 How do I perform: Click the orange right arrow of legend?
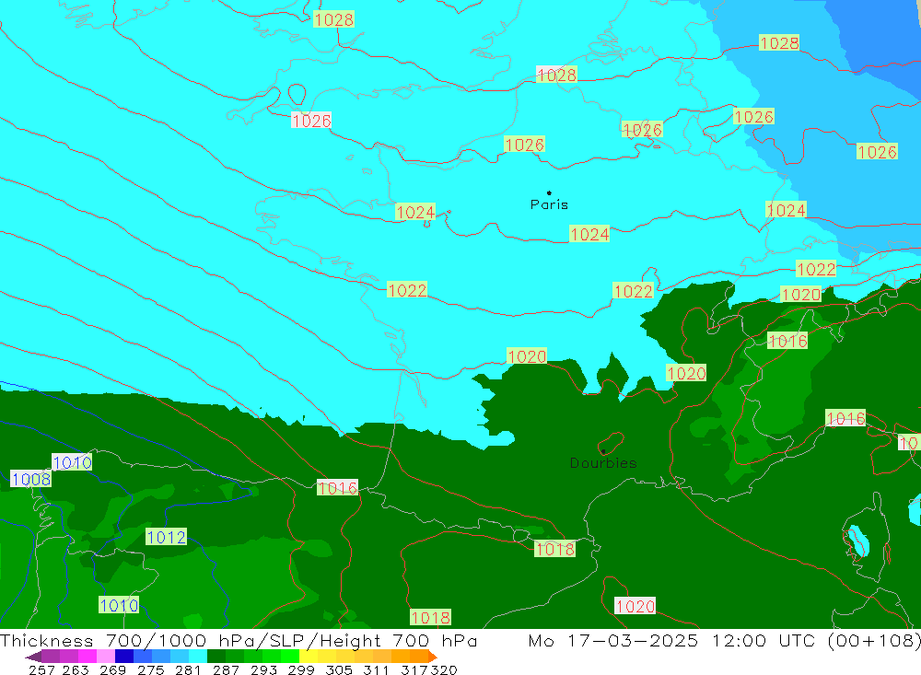coord(433,657)
